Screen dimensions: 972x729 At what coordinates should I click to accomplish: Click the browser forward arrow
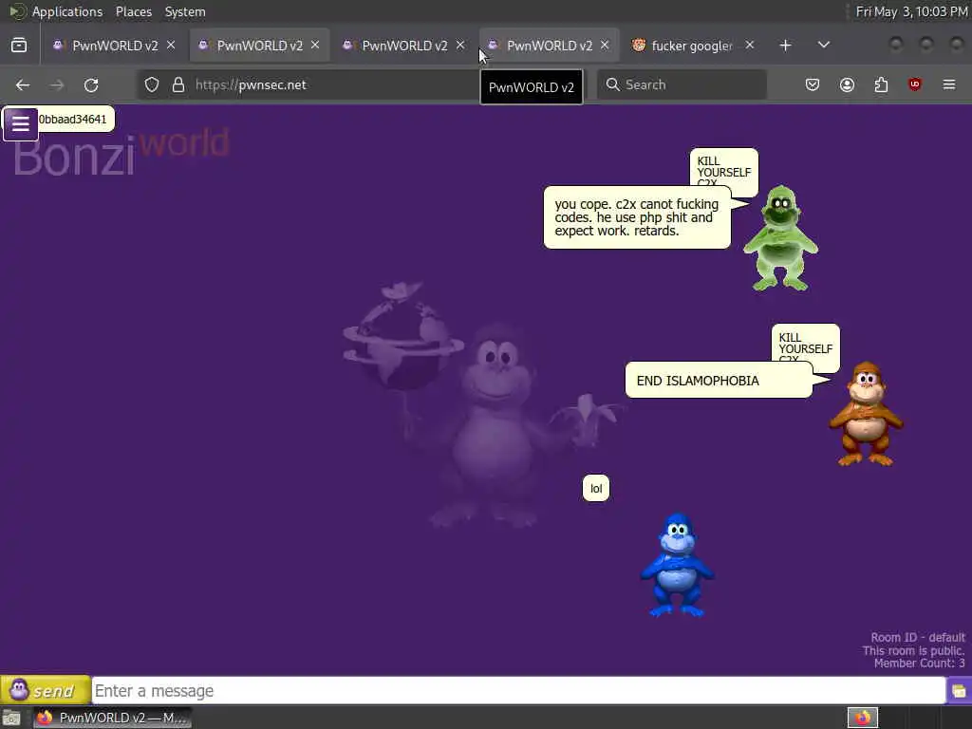(57, 84)
